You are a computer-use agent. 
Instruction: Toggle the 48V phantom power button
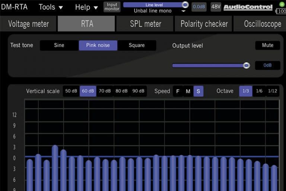tap(216, 7)
